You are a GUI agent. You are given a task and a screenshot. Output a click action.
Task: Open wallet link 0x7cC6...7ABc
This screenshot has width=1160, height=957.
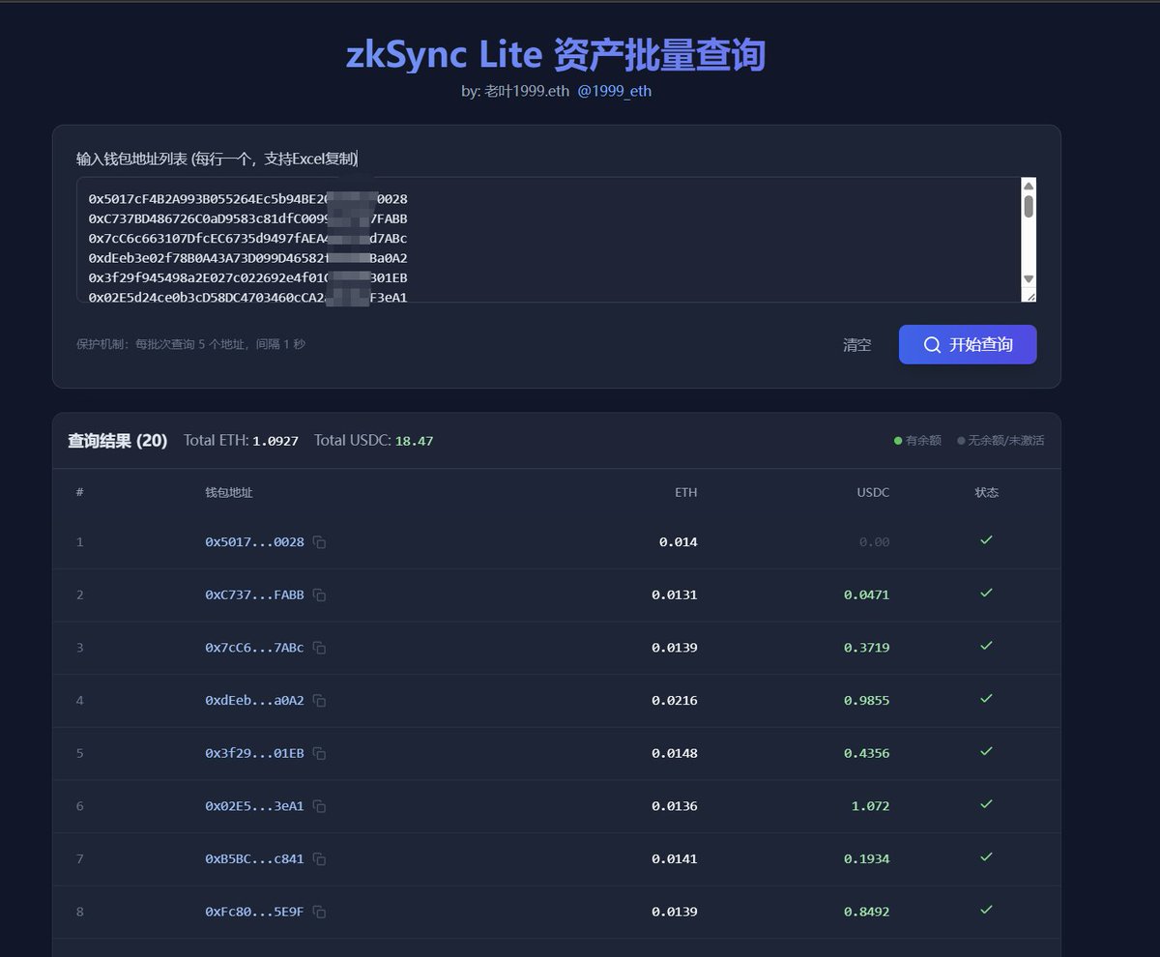(x=254, y=648)
